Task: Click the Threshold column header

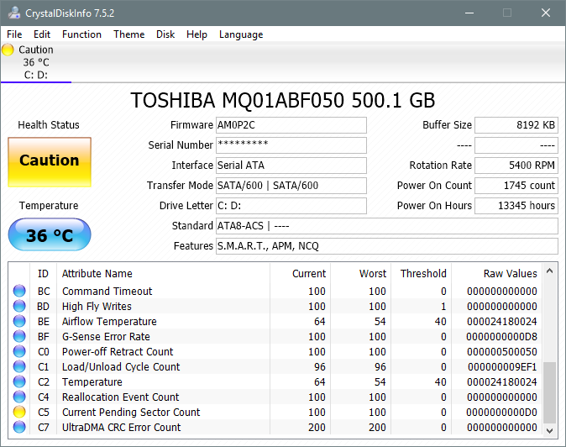Action: click(421, 273)
